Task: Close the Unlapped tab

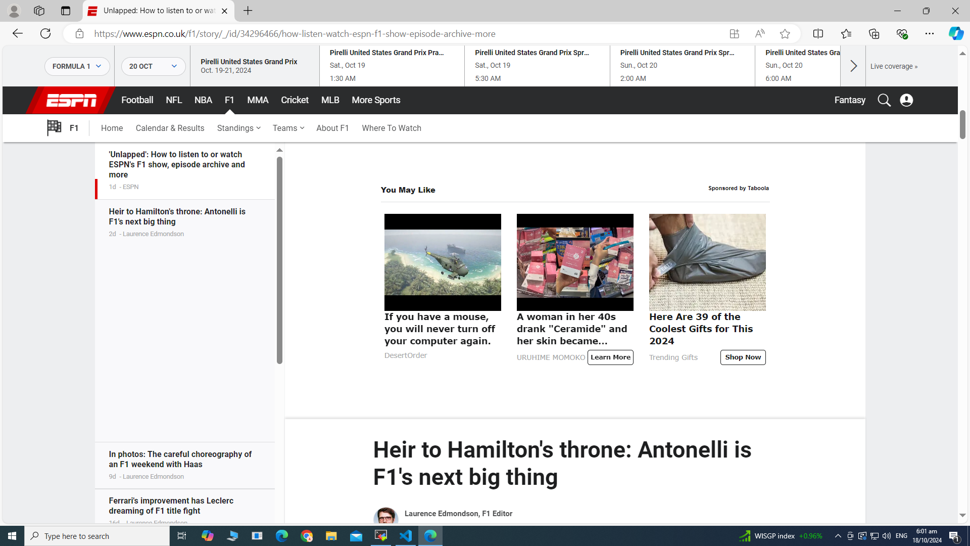Action: click(x=224, y=11)
